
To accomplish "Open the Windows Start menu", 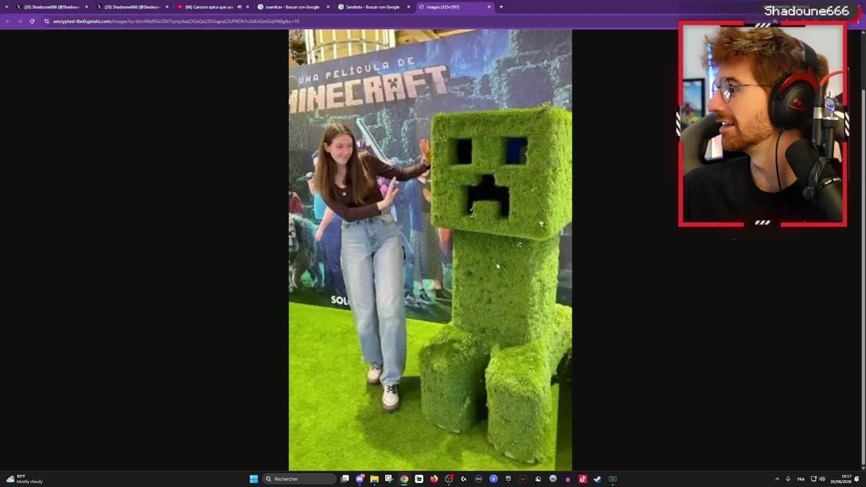I will click(x=254, y=479).
